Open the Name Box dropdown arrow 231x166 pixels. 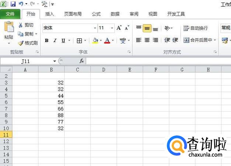(x=55, y=61)
